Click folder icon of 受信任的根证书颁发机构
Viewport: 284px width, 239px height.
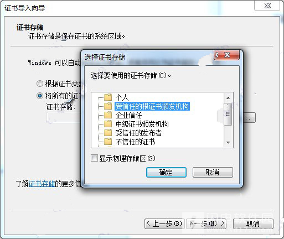108,106
